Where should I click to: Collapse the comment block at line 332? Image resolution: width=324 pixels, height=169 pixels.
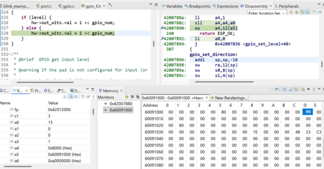click(10, 54)
